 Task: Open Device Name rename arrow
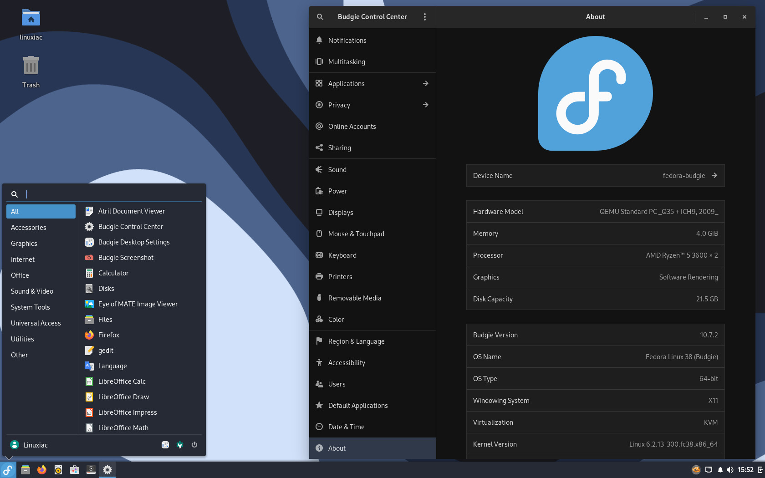(x=714, y=176)
